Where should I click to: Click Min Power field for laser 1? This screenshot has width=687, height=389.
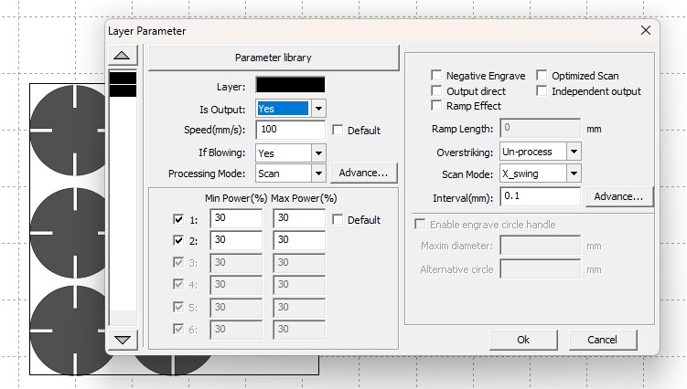(x=236, y=218)
